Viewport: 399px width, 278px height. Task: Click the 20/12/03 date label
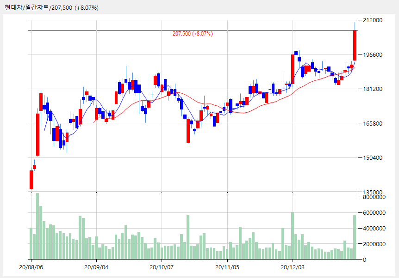293,267
